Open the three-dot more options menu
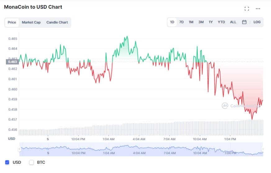Screen dimensions: 271x173 point(258,9)
